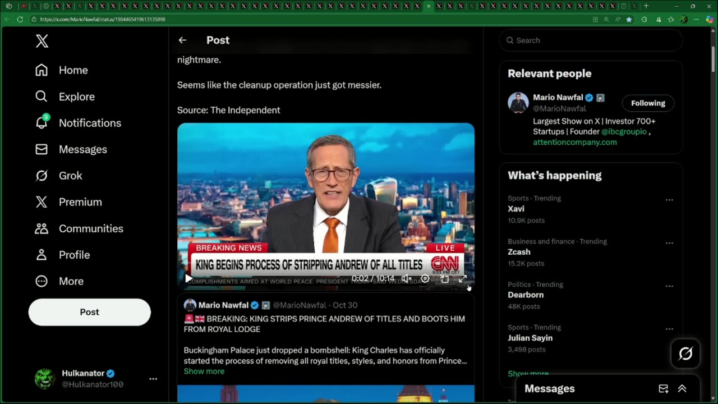This screenshot has height=404, width=718.
Task: Open the browser profile avatar icon
Action: [x=683, y=19]
